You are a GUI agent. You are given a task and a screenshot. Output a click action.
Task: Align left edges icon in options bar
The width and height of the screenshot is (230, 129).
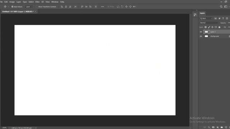[62, 7]
